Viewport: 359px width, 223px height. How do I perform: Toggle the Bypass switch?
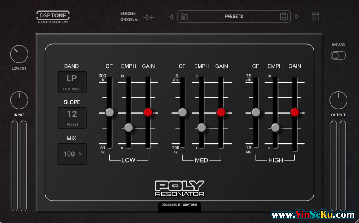pos(338,55)
